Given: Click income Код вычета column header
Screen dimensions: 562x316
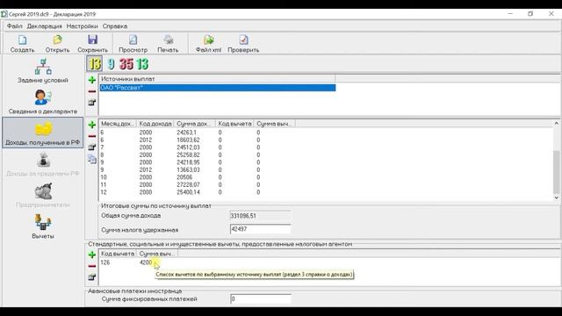Looking at the screenshot, I should pyautogui.click(x=234, y=124).
